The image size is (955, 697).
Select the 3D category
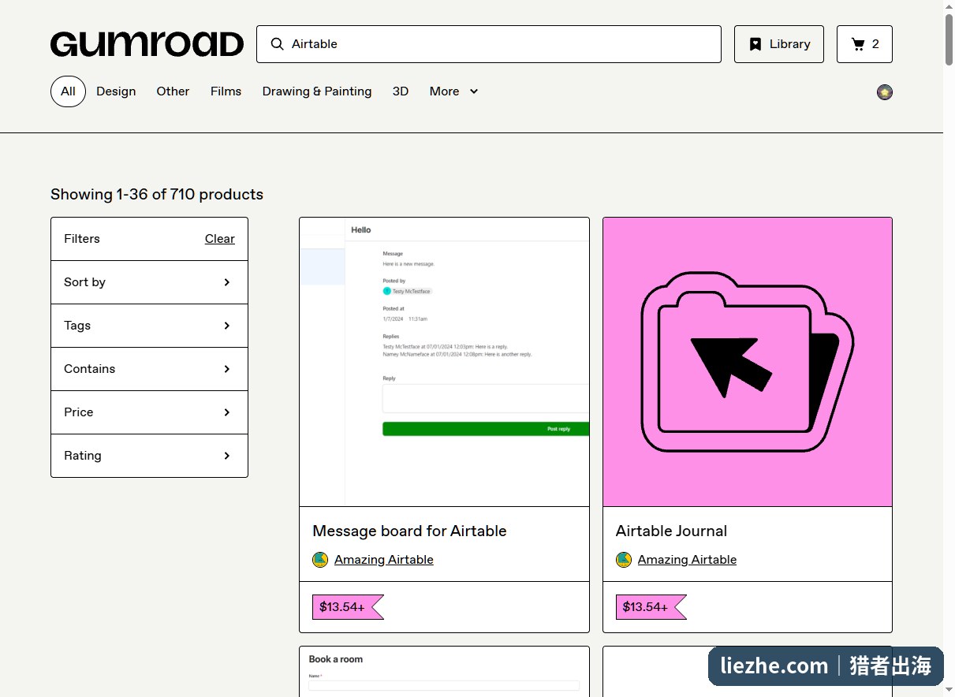coord(401,91)
